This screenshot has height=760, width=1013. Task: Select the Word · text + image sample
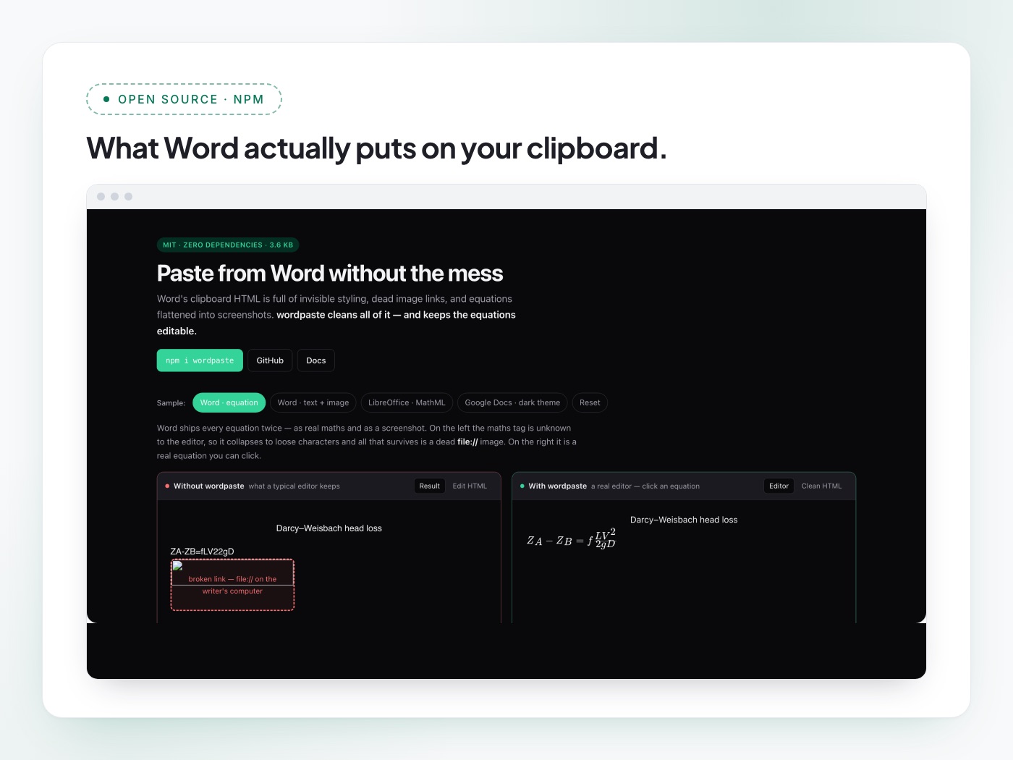pyautogui.click(x=313, y=402)
